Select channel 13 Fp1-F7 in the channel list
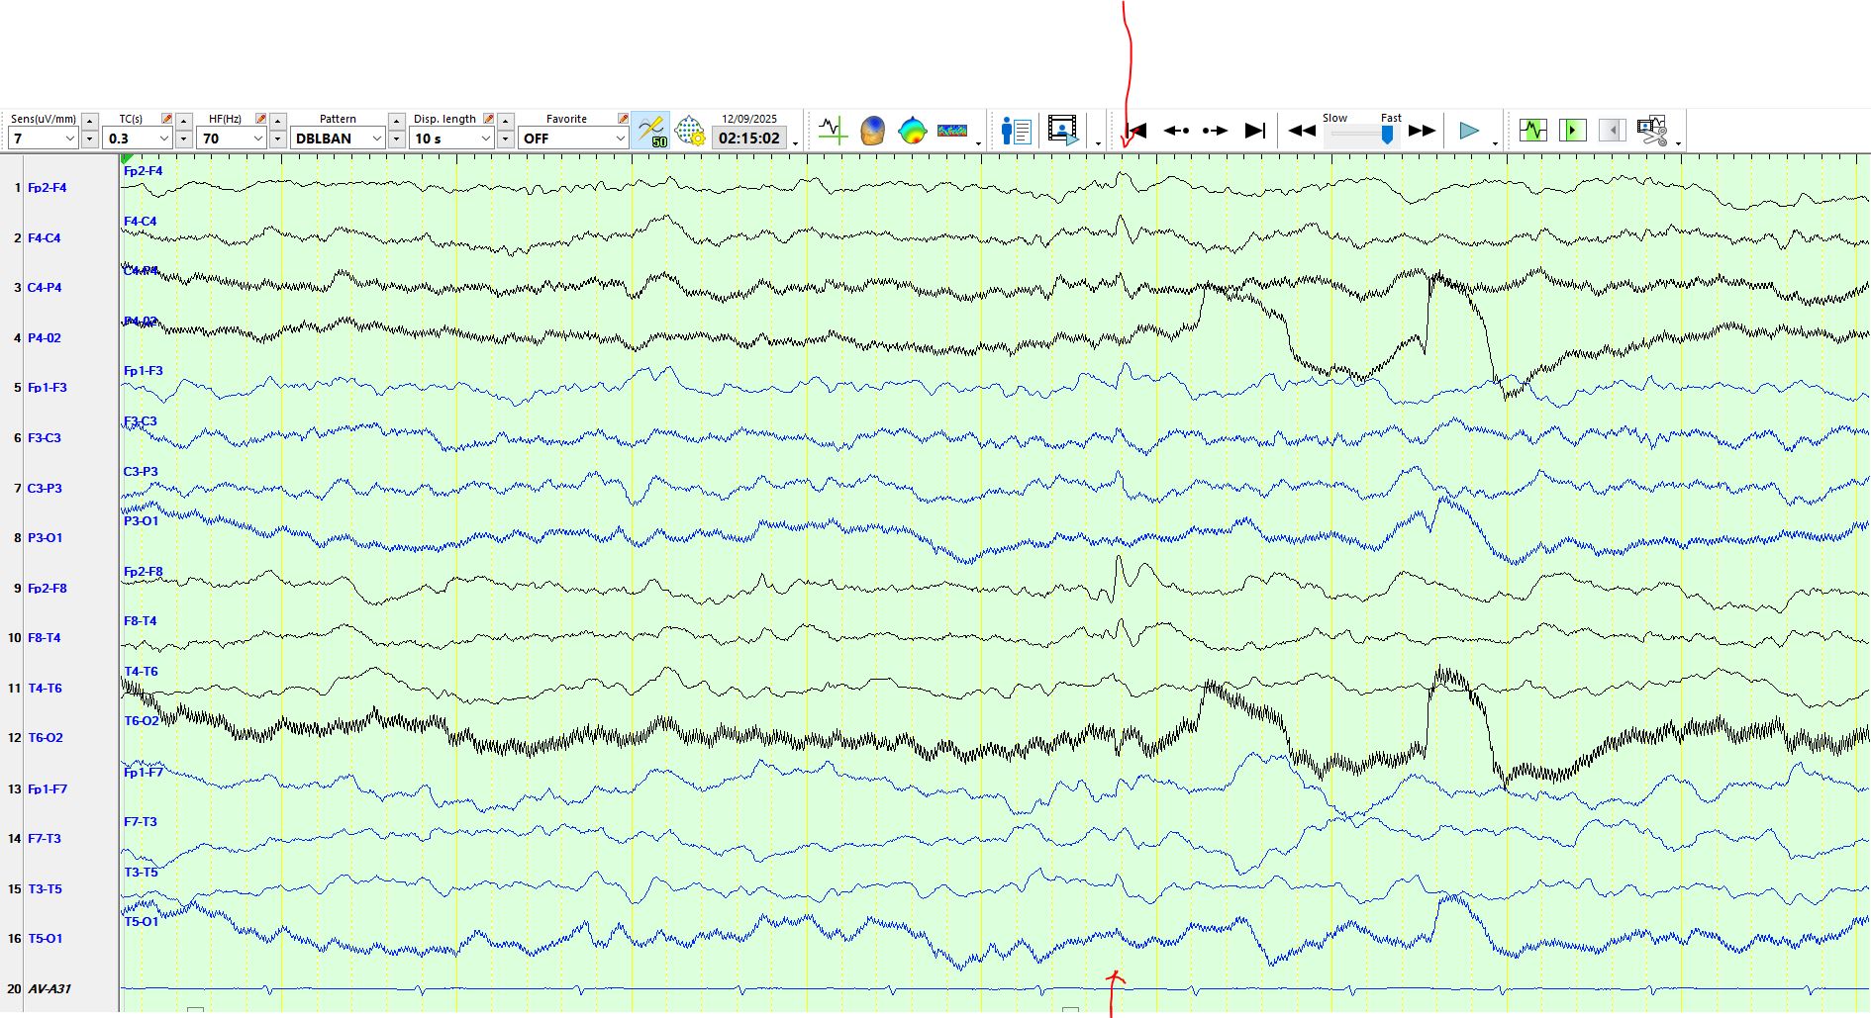This screenshot has width=1871, height=1018. (48, 789)
